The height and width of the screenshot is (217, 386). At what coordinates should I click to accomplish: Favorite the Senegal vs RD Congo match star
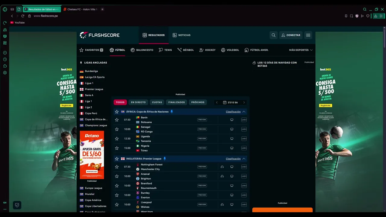pyautogui.click(x=117, y=129)
